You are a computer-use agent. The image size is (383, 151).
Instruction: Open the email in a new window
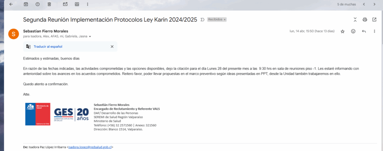tap(374, 19)
